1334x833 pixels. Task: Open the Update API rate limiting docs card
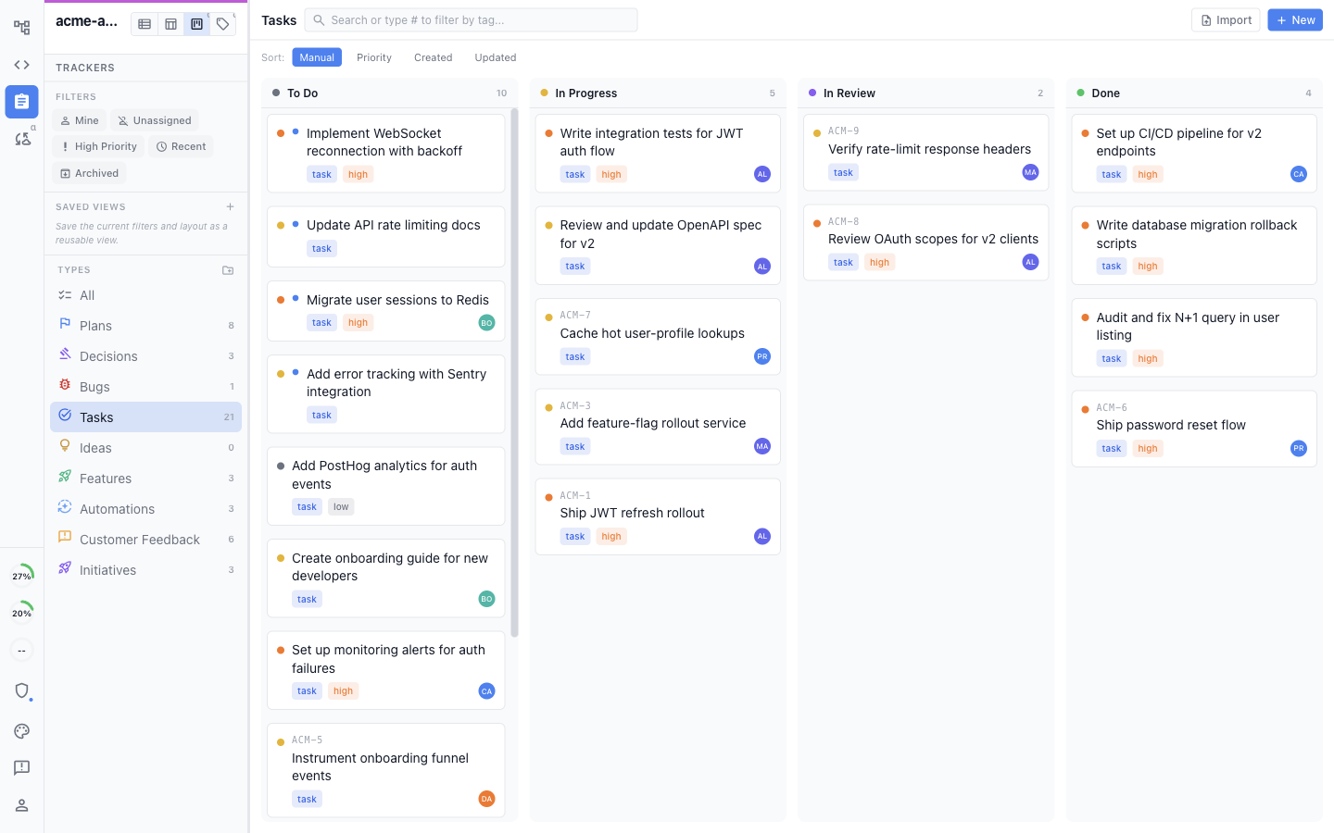click(x=385, y=237)
